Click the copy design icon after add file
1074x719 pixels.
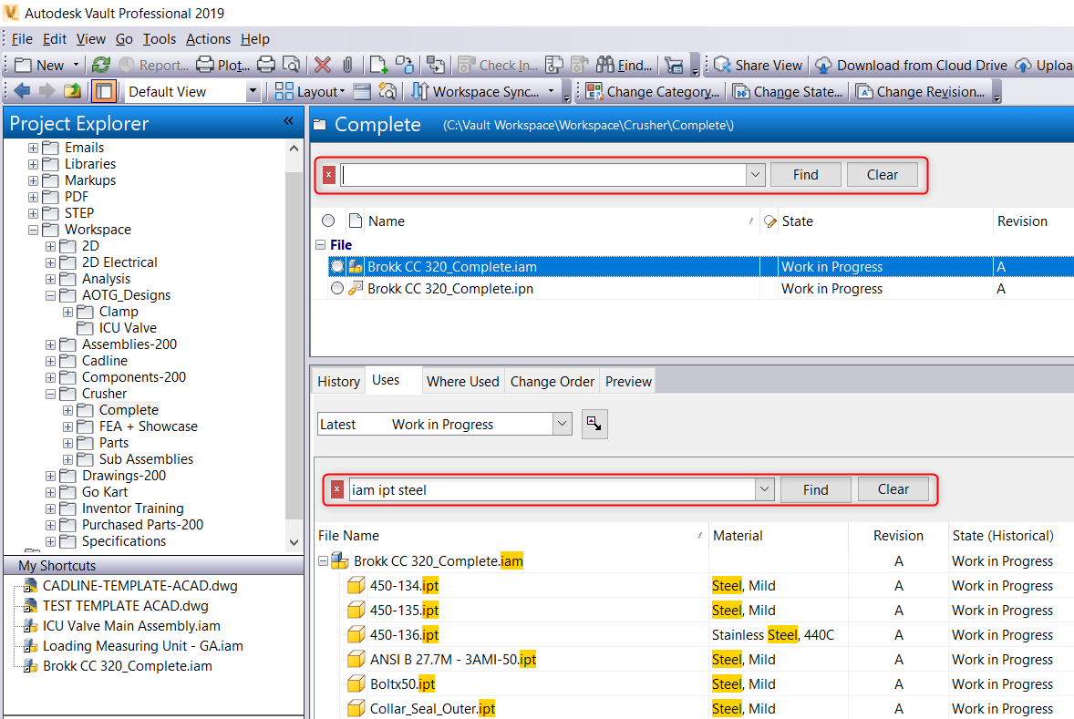click(405, 65)
